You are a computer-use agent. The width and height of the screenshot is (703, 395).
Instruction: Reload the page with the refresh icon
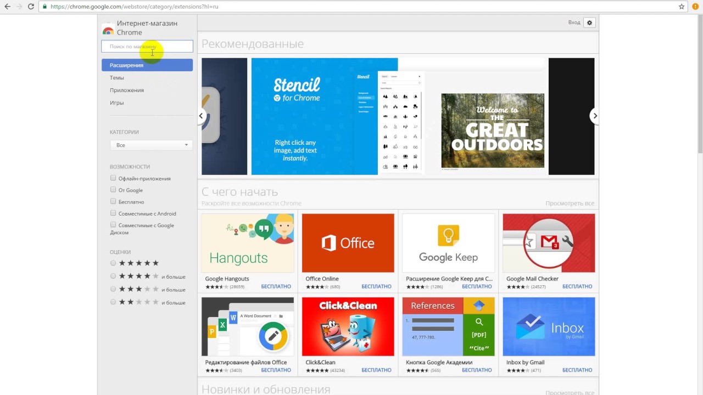(31, 7)
